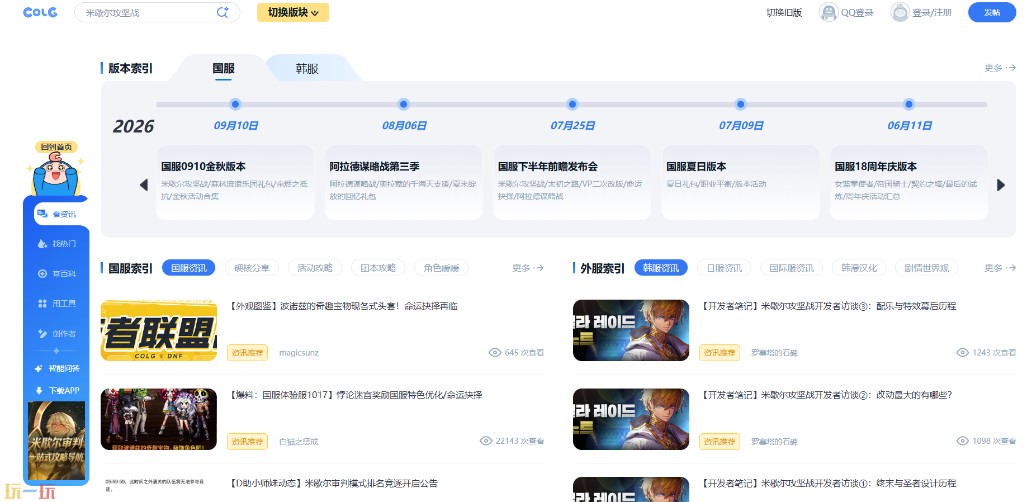This screenshot has width=1027, height=502.
Task: Click the 切换旧版 link
Action: point(784,12)
